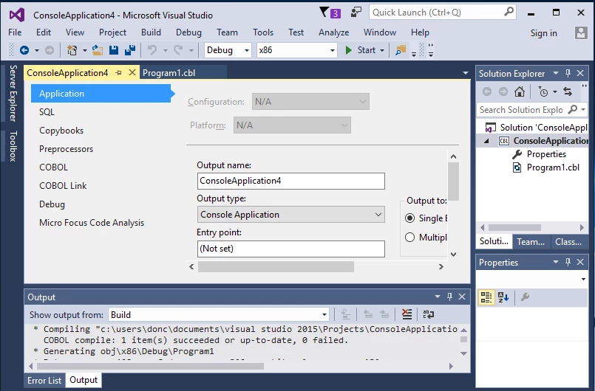
Task: Click the Clear All icon in Output
Action: pyautogui.click(x=407, y=314)
